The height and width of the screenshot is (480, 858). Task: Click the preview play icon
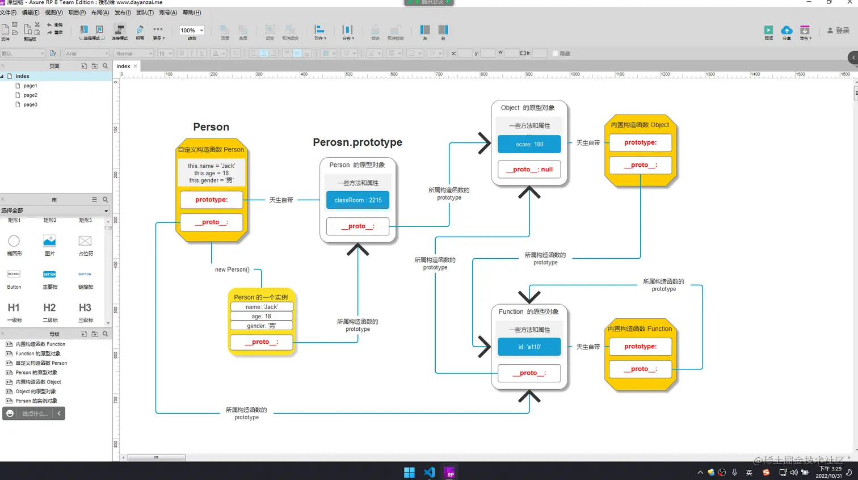[x=768, y=30]
